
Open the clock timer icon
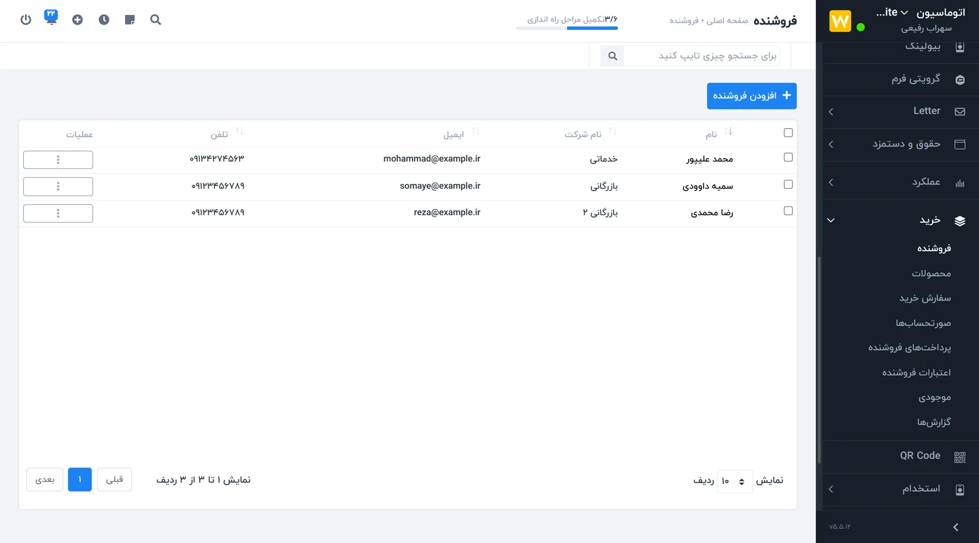coord(103,20)
